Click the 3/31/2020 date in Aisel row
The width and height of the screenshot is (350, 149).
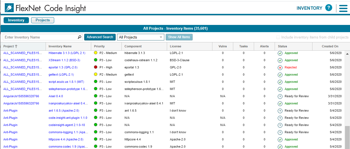click(x=335, y=96)
